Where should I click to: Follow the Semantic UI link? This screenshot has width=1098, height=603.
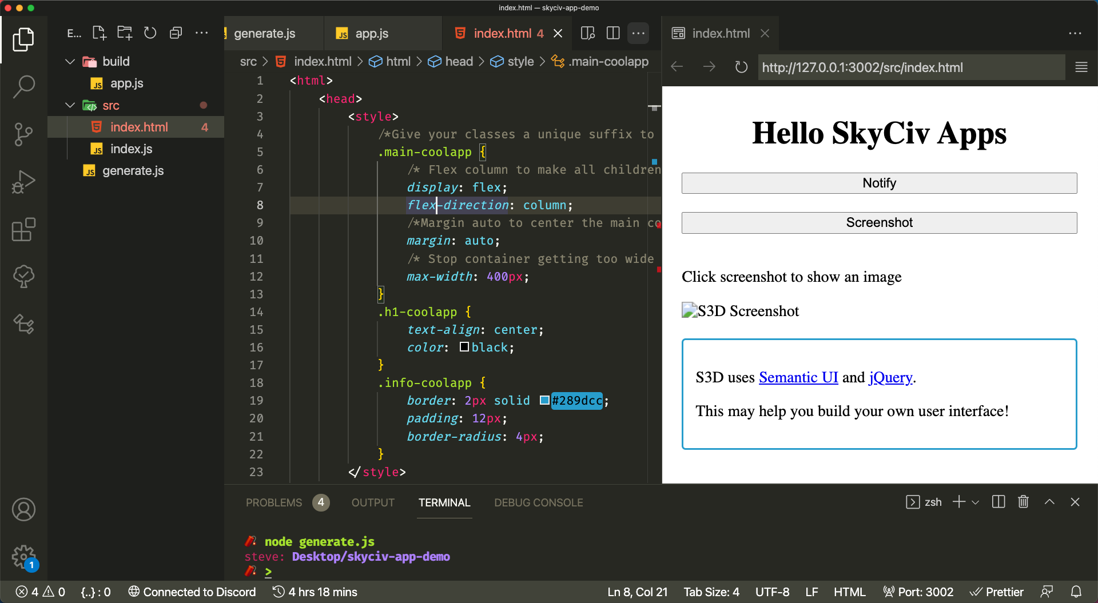[798, 377]
